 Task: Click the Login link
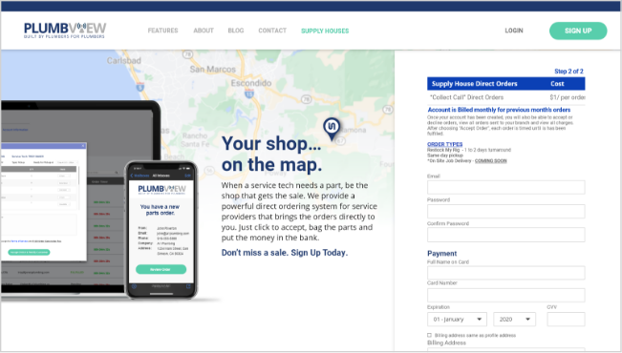click(514, 31)
